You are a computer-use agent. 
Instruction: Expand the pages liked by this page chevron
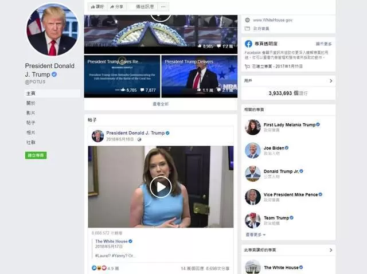331,250
